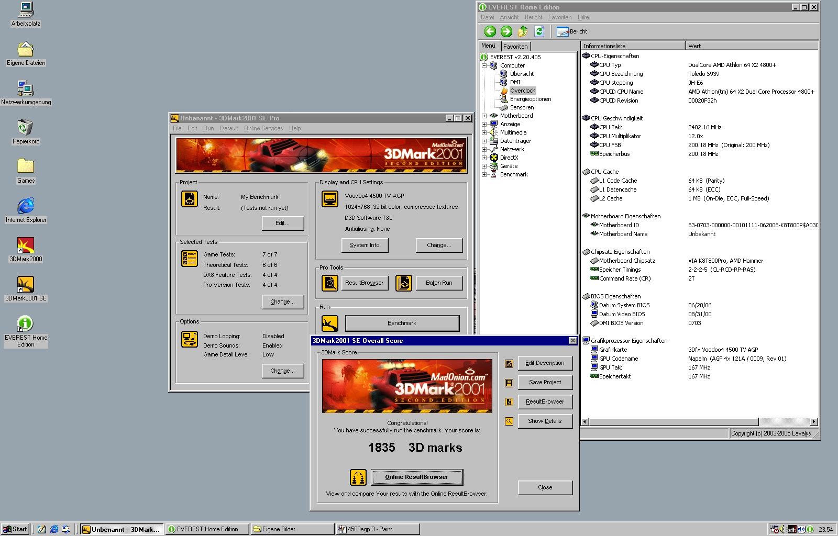Image resolution: width=838 pixels, height=536 pixels.
Task: Select the Internet Explorer desktop icon
Action: tap(26, 211)
